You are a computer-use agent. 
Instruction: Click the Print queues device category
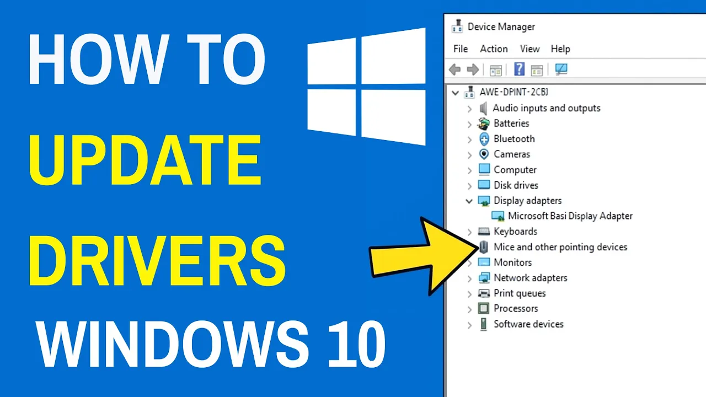(x=518, y=293)
